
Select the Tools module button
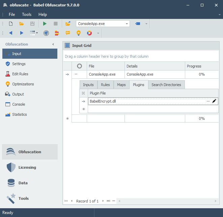pyautogui.click(x=30, y=198)
